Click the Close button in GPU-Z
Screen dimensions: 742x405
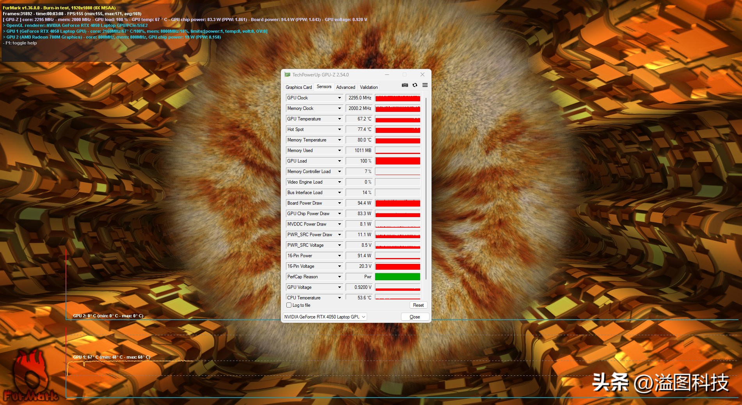click(x=415, y=317)
